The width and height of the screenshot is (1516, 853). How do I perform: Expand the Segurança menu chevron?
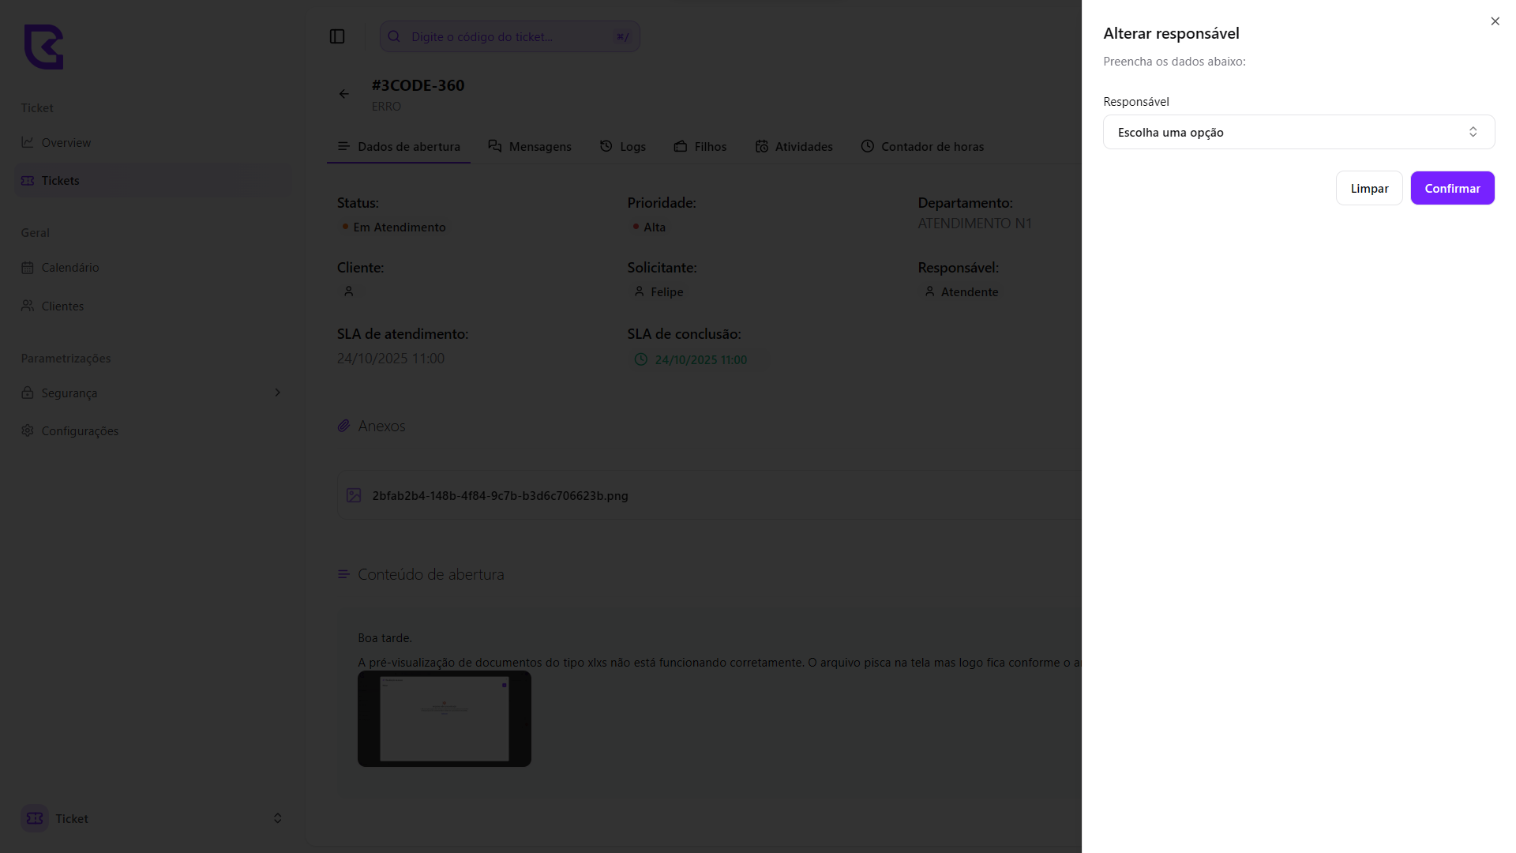click(x=277, y=393)
